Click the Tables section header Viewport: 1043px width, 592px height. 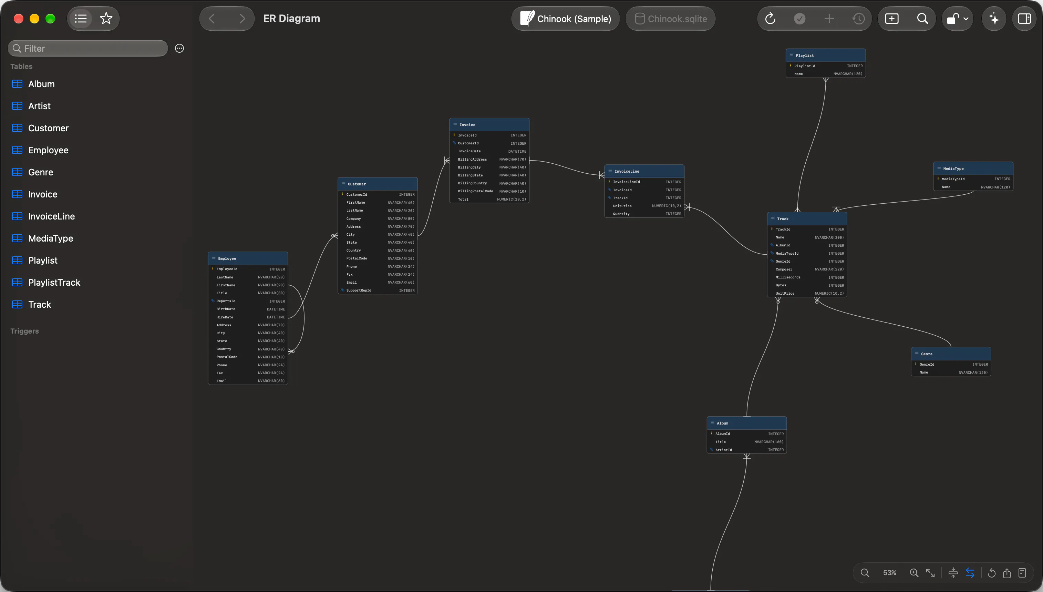click(x=21, y=66)
